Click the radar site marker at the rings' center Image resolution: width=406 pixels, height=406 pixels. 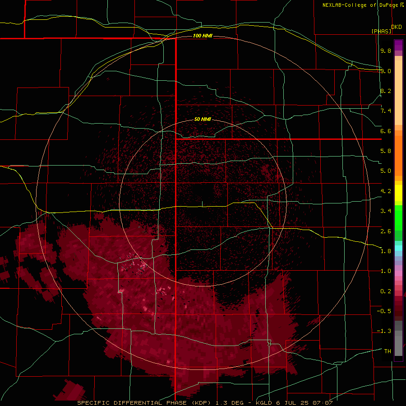tap(203, 203)
